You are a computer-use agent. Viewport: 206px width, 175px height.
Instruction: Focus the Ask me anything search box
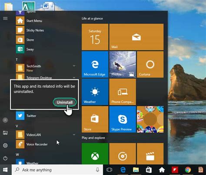[x=57, y=170]
